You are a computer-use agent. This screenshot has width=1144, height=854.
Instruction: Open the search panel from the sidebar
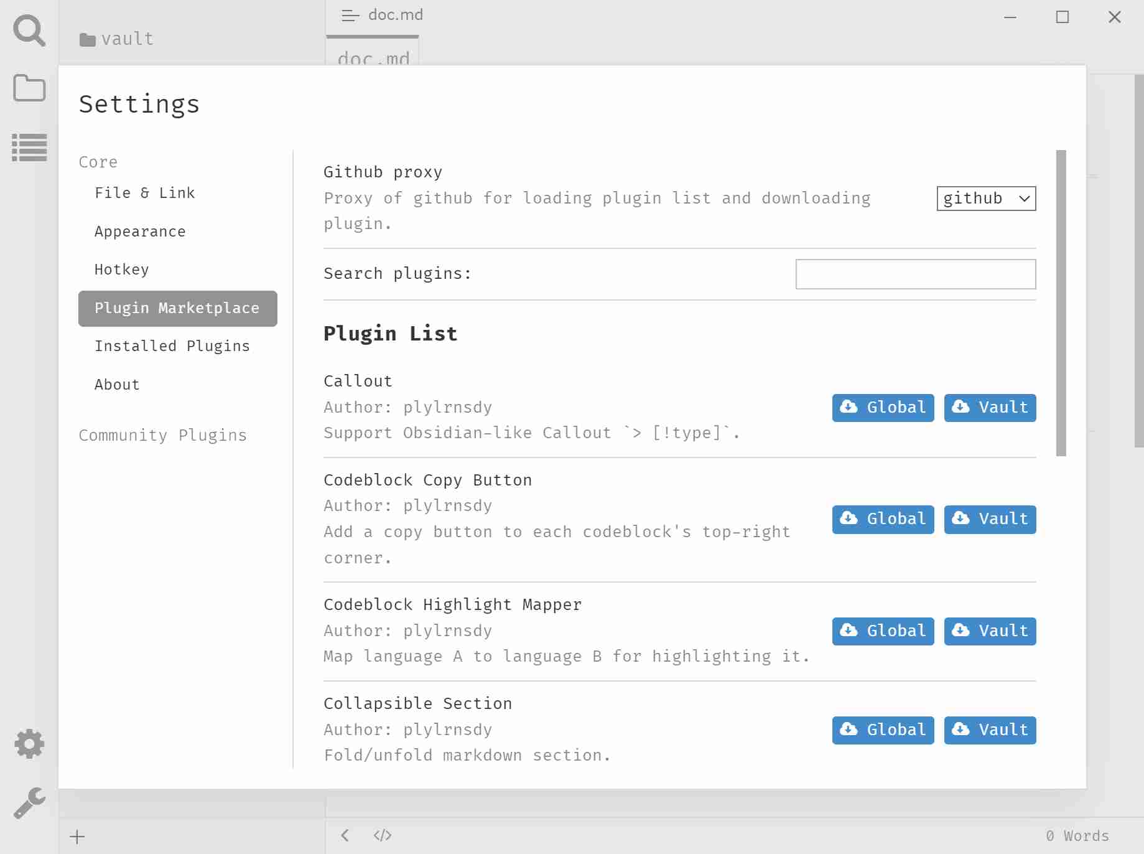tap(29, 30)
